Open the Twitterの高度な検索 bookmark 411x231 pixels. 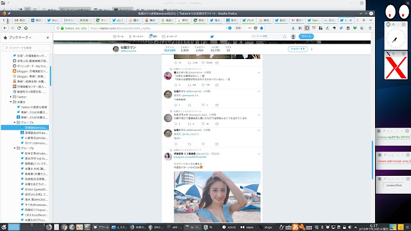pos(32,107)
